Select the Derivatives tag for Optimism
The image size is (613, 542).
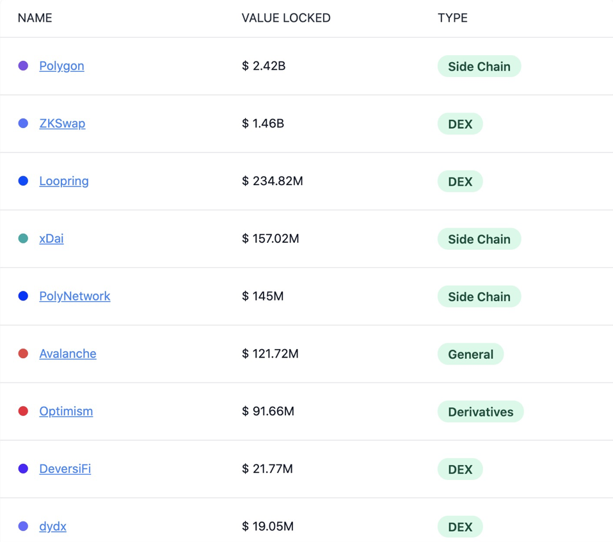(481, 412)
